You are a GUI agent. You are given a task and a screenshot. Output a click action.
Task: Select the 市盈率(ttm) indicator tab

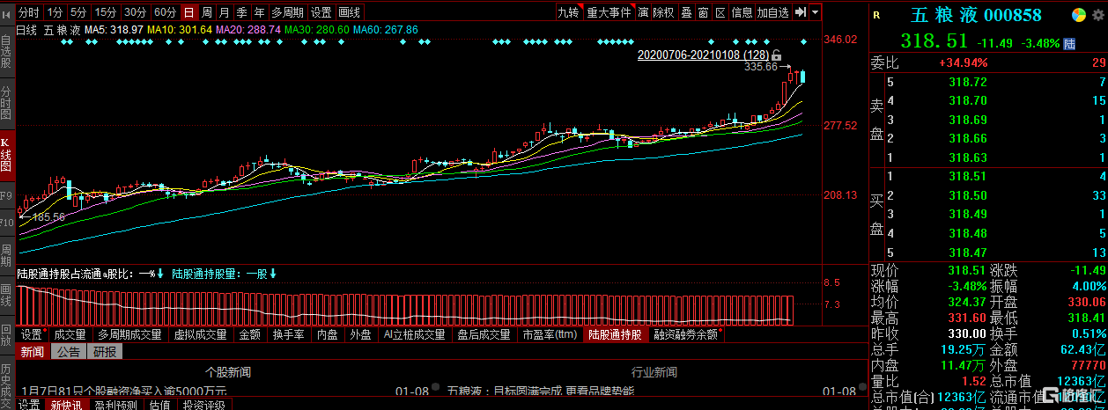click(550, 334)
